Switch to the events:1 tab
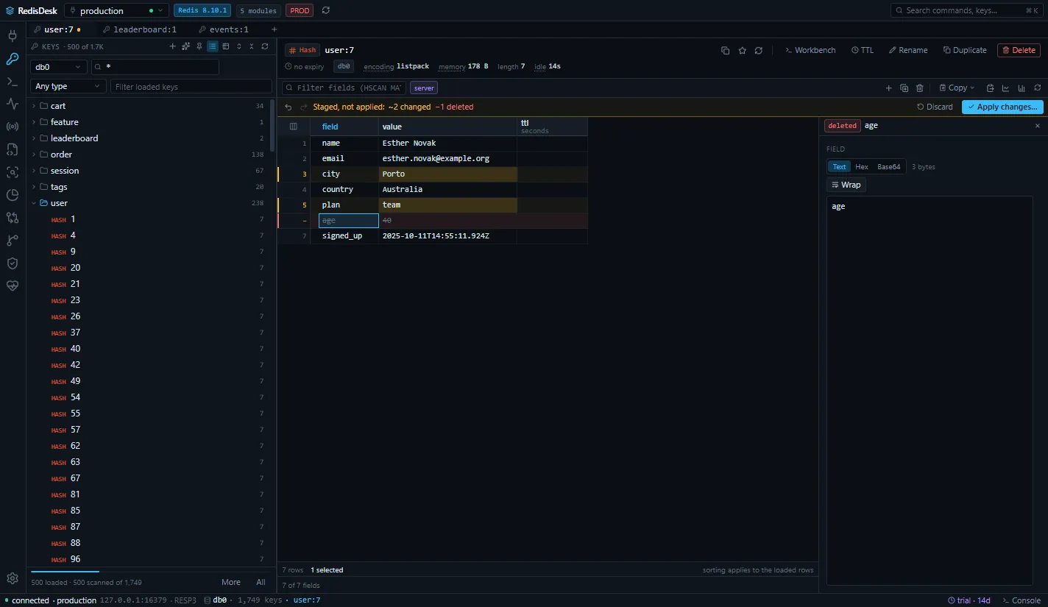 [224, 29]
